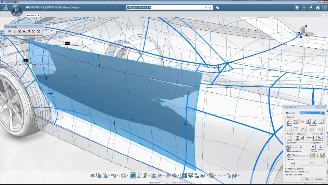Click the Cut scissors icon in bottom toolbar
Image resolution: width=328 pixels, height=185 pixels.
tap(93, 175)
